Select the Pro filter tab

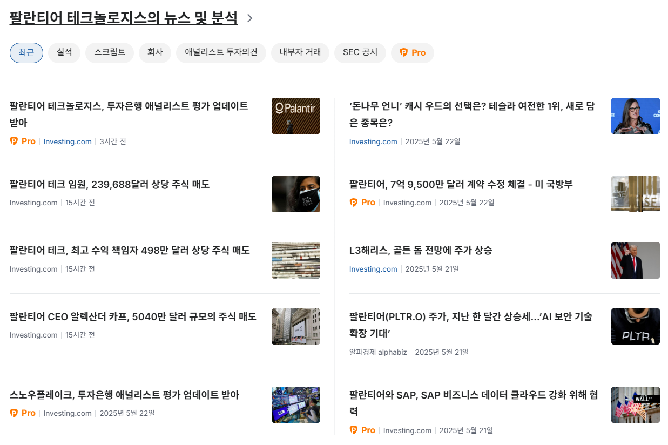(x=413, y=52)
